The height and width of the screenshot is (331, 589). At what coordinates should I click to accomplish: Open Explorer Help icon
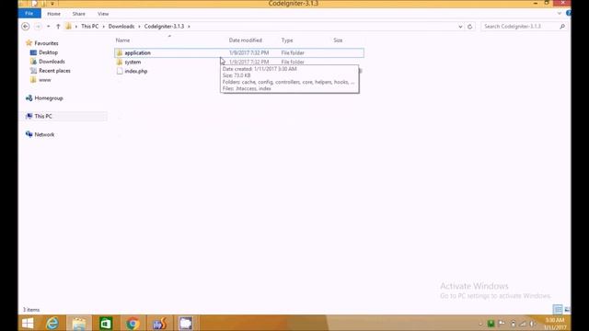(x=569, y=13)
